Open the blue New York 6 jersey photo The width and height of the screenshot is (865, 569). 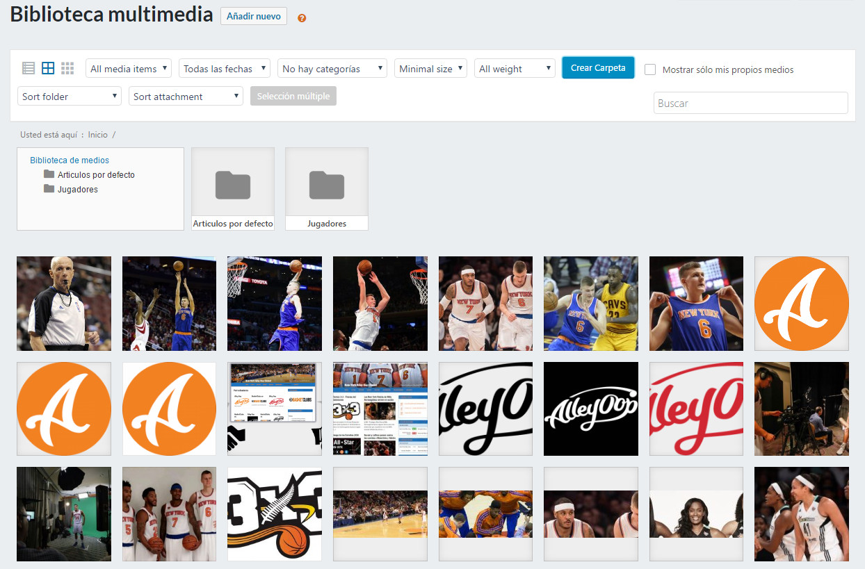coord(696,304)
